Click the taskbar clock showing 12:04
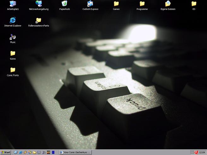The width and height of the screenshot is (207, 155). coord(202,152)
